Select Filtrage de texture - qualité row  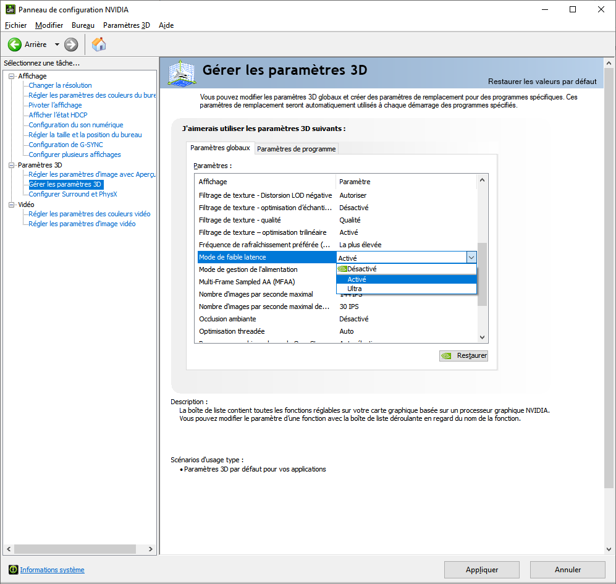337,220
